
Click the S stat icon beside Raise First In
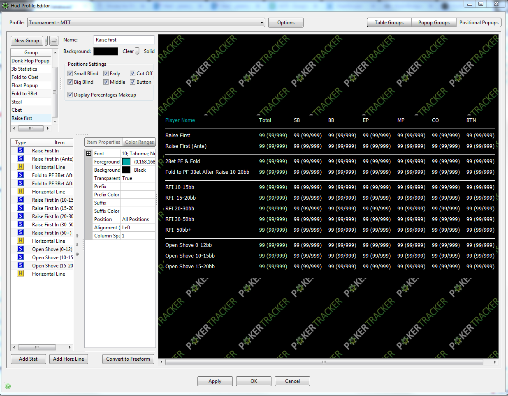(21, 150)
